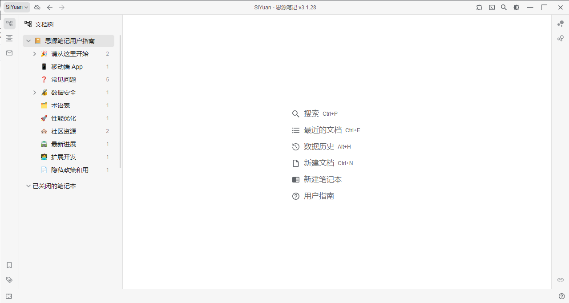Toggle the appearance mode icon
Screen dimensions: 569x303
click(517, 8)
